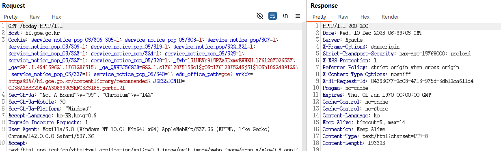501x151 pixels.
Task: Select the Request Pretty tab
Action: point(11,17)
